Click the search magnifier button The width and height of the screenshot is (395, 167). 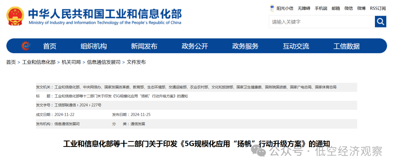tap(380, 22)
